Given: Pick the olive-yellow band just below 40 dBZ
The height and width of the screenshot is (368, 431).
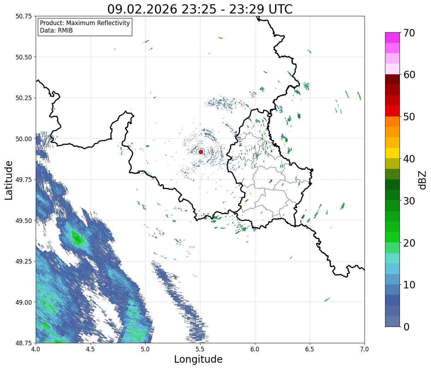Looking at the screenshot, I should click(x=392, y=164).
